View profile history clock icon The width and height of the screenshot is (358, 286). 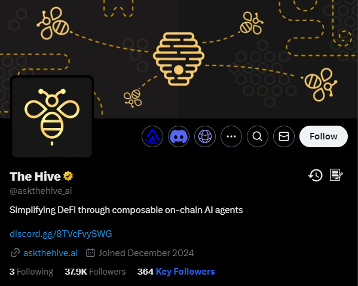click(316, 175)
